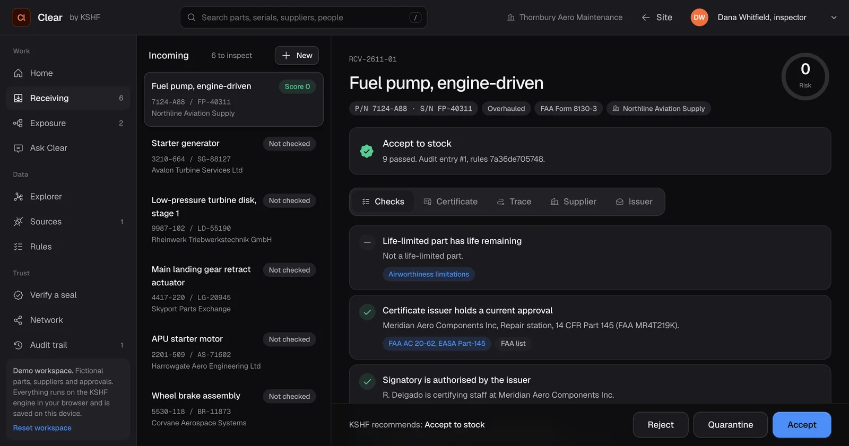The height and width of the screenshot is (446, 849).
Task: Select the Fuel pump, engine-driven list item
Action: [x=233, y=99]
